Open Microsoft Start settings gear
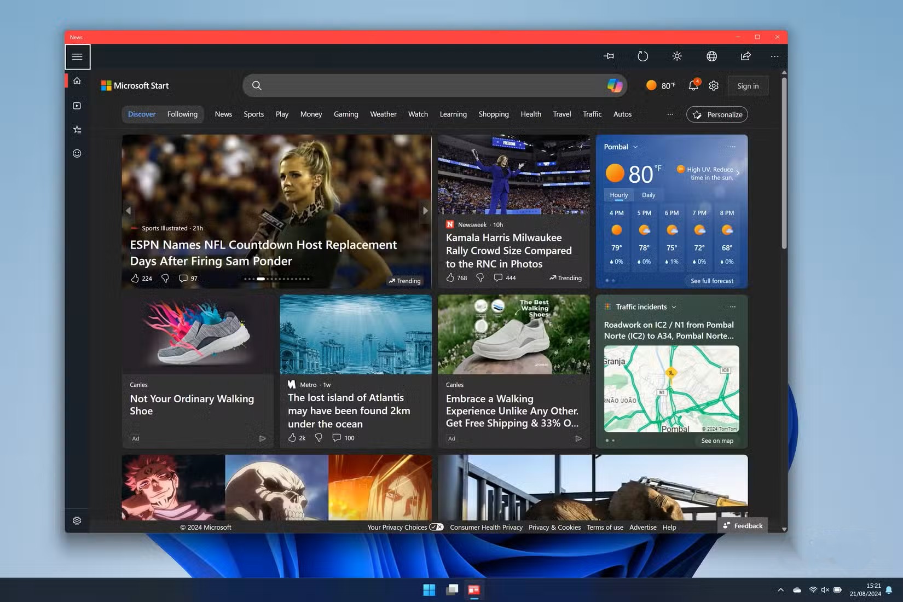The image size is (903, 602). (713, 85)
